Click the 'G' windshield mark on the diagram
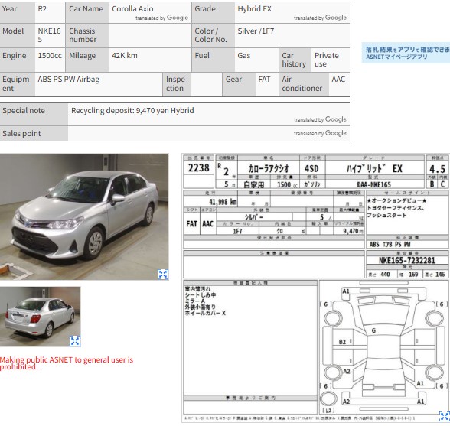 tap(373, 330)
